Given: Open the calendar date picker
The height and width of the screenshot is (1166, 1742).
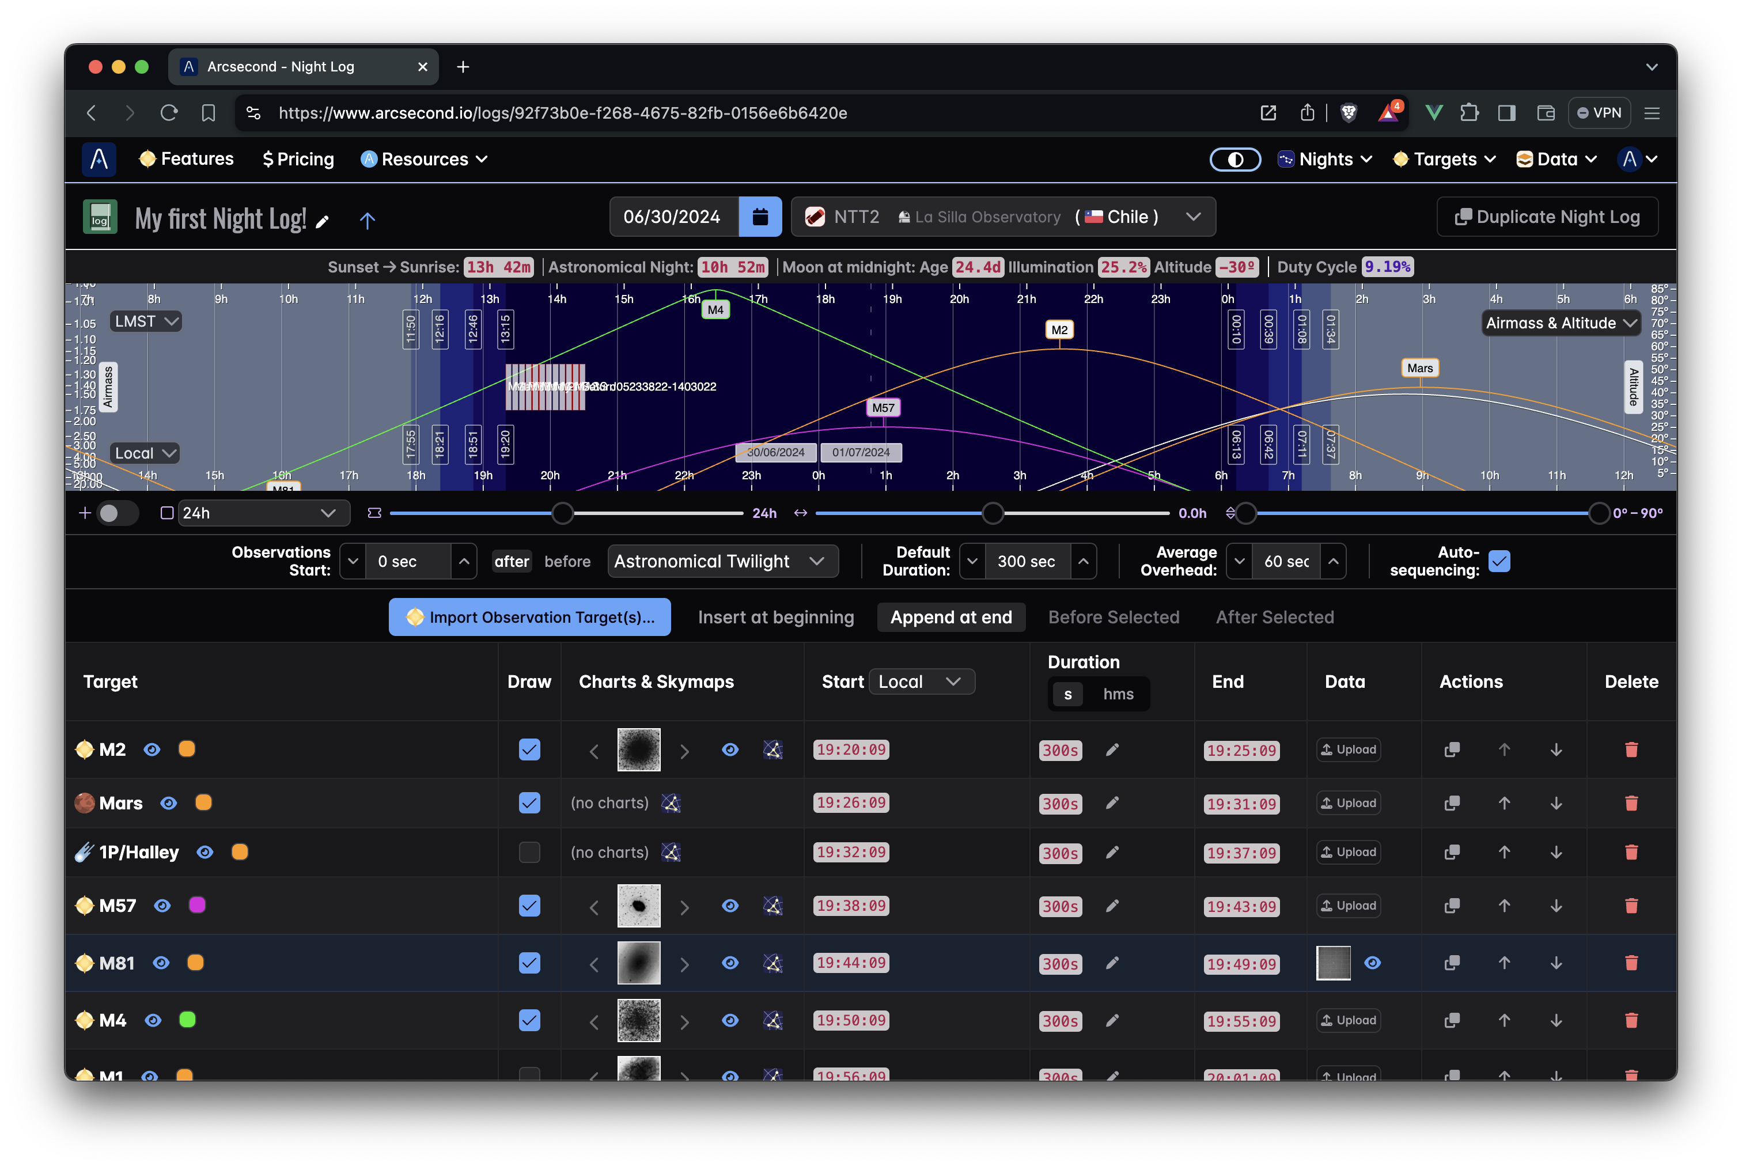Looking at the screenshot, I should (x=760, y=217).
